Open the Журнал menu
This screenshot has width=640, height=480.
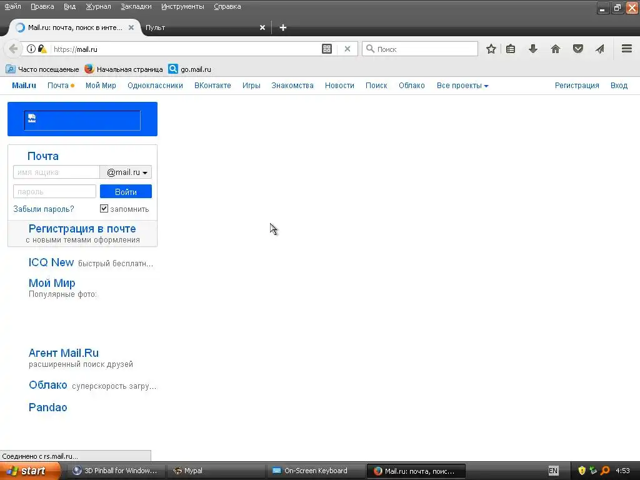(98, 6)
